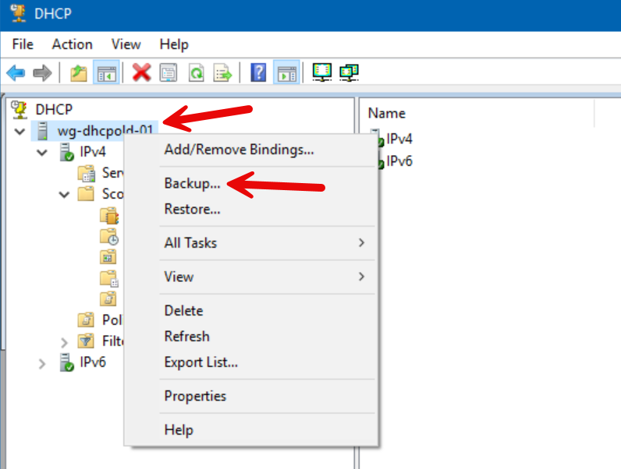The image size is (621, 469).
Task: Select Add/Remove Bindings... menu entry
Action: [239, 149]
